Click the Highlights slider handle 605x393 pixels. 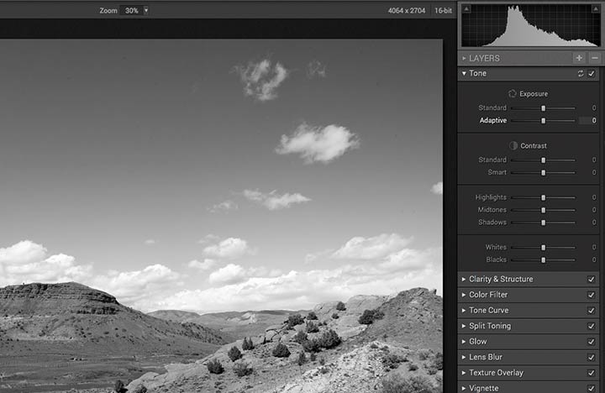[x=544, y=197]
